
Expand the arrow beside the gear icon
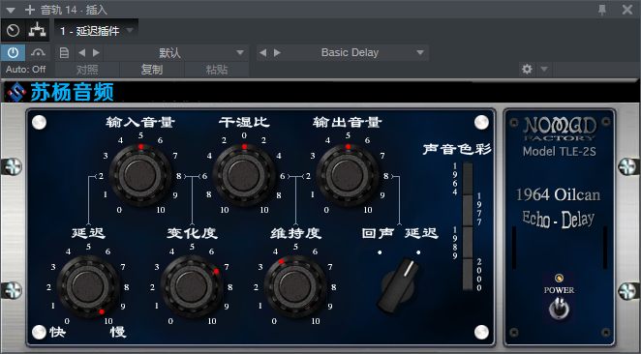click(x=544, y=70)
